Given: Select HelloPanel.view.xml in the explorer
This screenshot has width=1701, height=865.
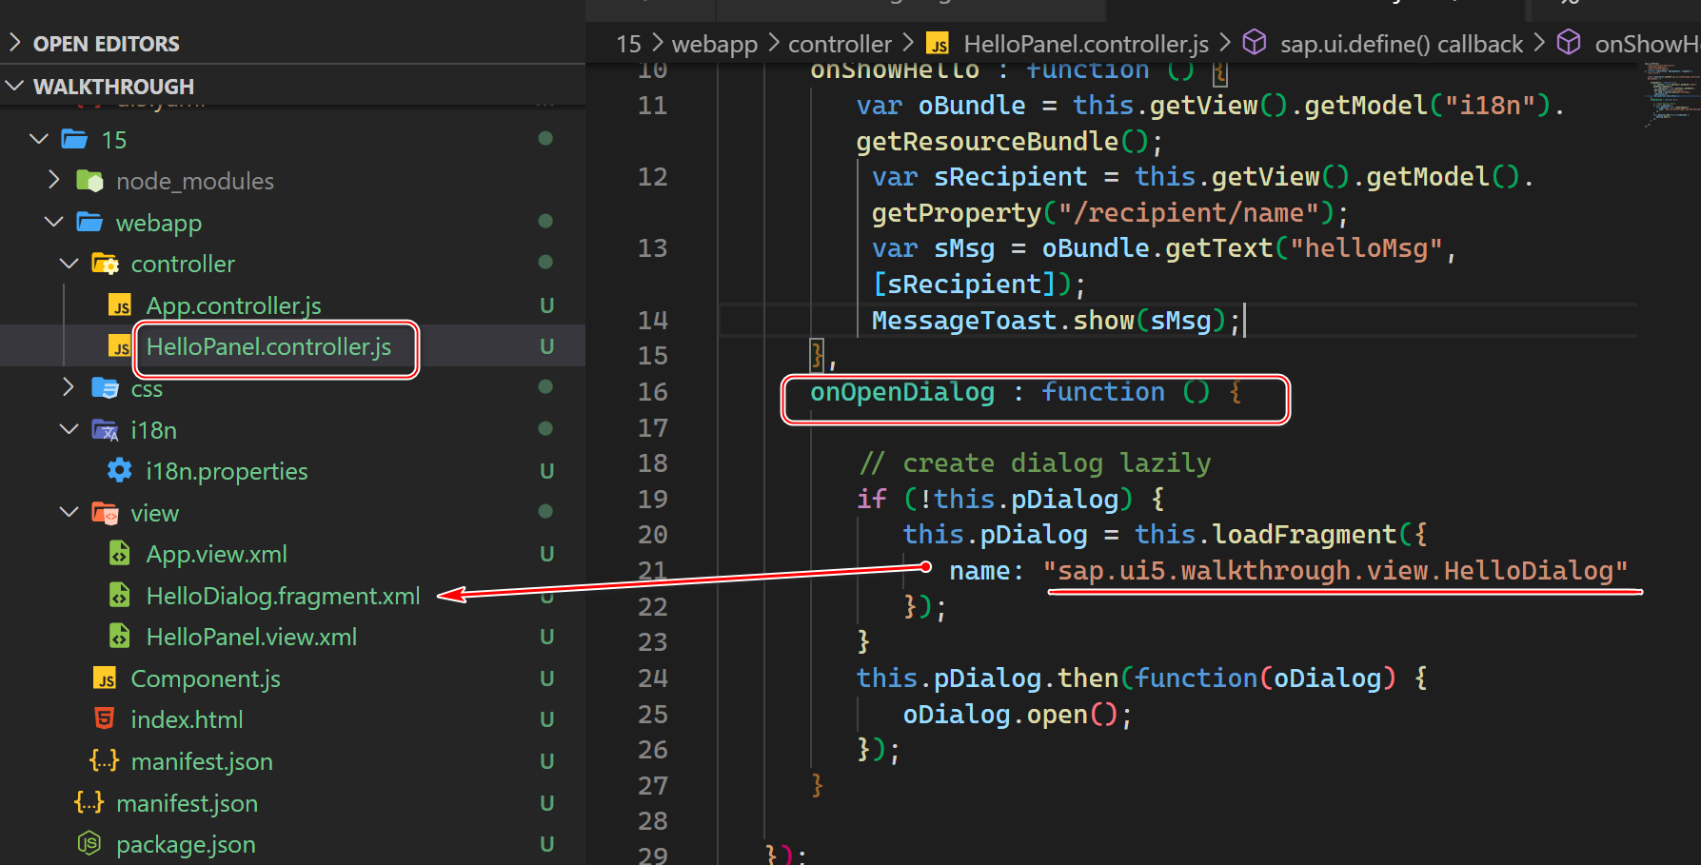Looking at the screenshot, I should [x=250, y=636].
